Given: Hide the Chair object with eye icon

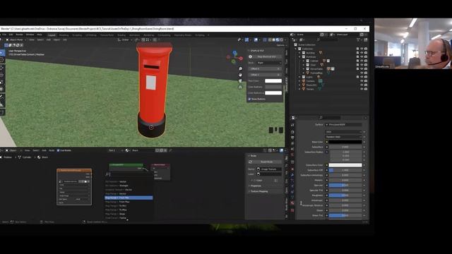Looking at the screenshot, I should 362,65.
